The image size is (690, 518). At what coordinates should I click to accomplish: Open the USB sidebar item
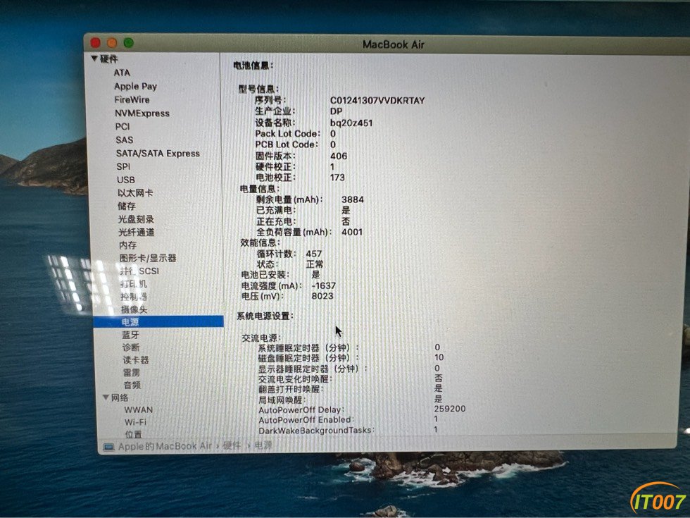tap(126, 180)
